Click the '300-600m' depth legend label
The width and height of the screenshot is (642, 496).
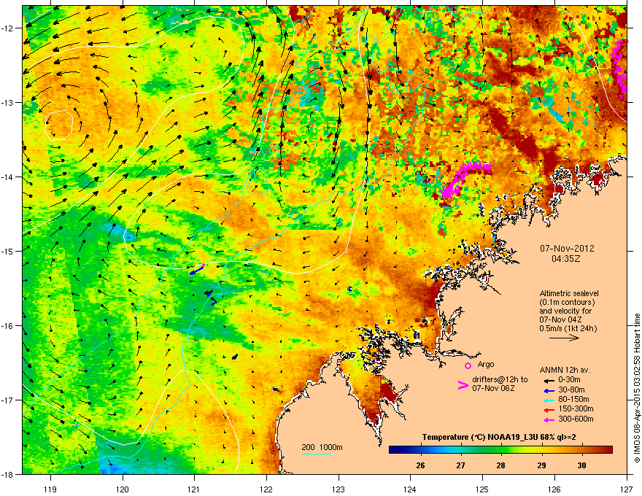click(576, 419)
